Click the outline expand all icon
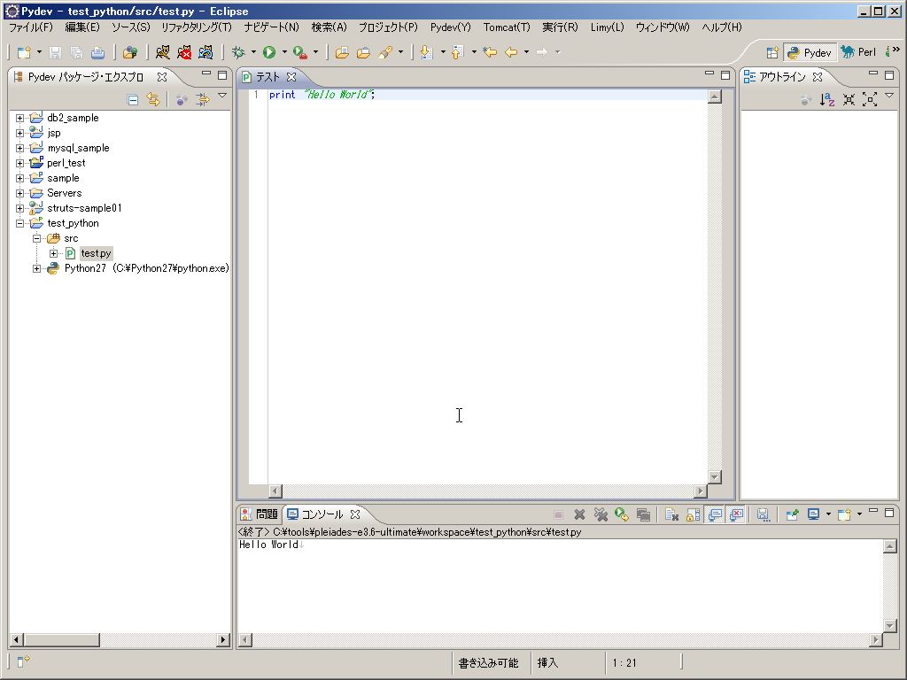Screen dimensions: 907x680 tap(870, 99)
